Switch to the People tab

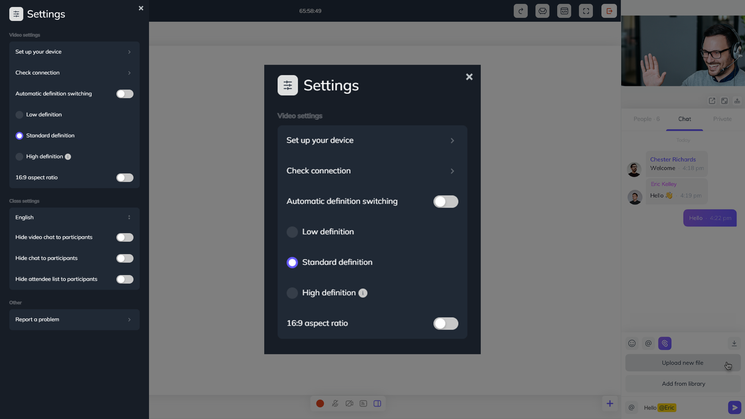(x=646, y=119)
